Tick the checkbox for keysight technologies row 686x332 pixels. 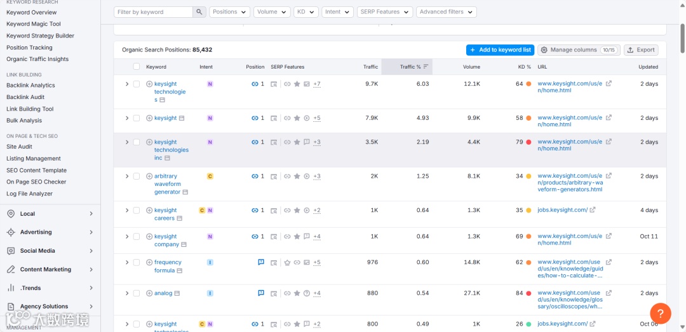(137, 84)
